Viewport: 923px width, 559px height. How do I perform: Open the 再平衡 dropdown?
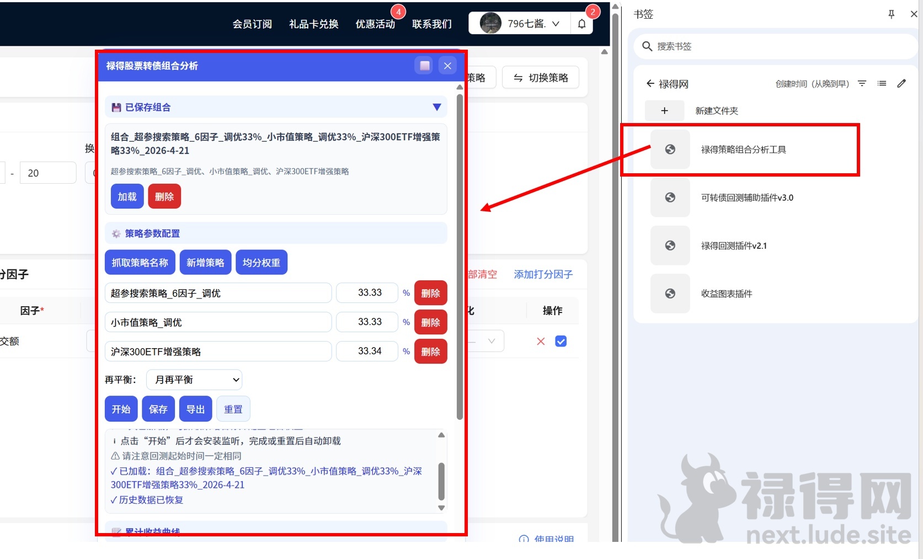194,380
